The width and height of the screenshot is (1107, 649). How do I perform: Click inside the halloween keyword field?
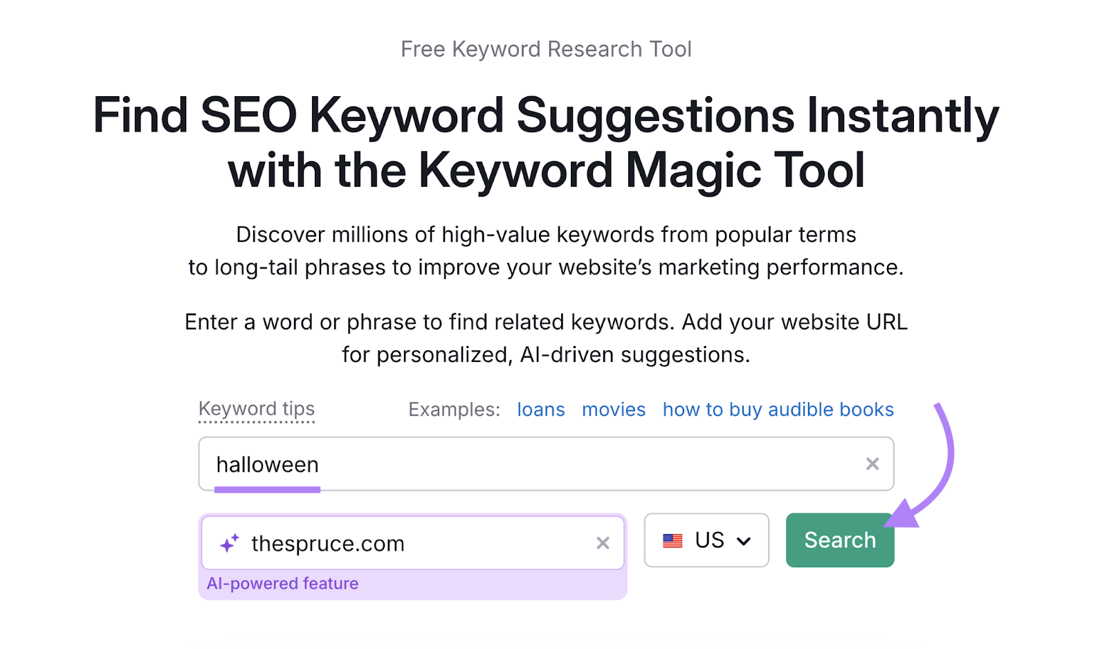[484, 464]
